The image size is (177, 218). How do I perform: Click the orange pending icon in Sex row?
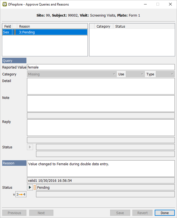15,32
